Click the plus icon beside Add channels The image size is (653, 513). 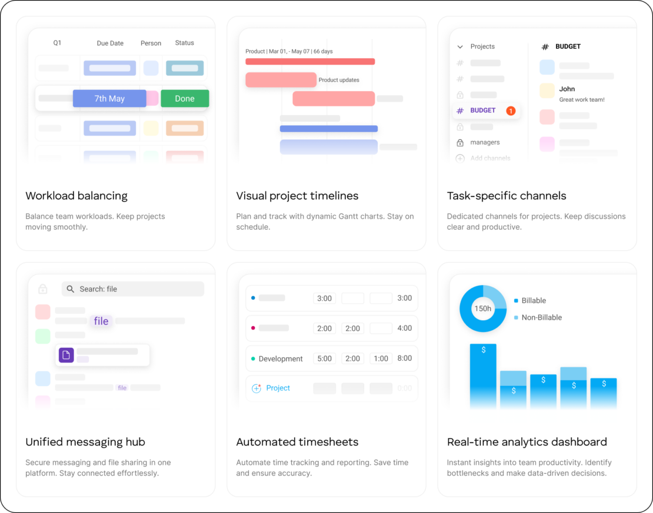460,159
